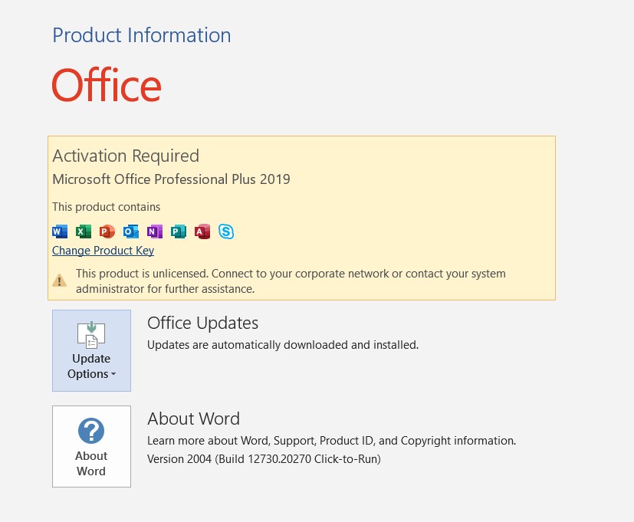634x522 pixels.
Task: Open the Change Product Key link
Action: 103,251
